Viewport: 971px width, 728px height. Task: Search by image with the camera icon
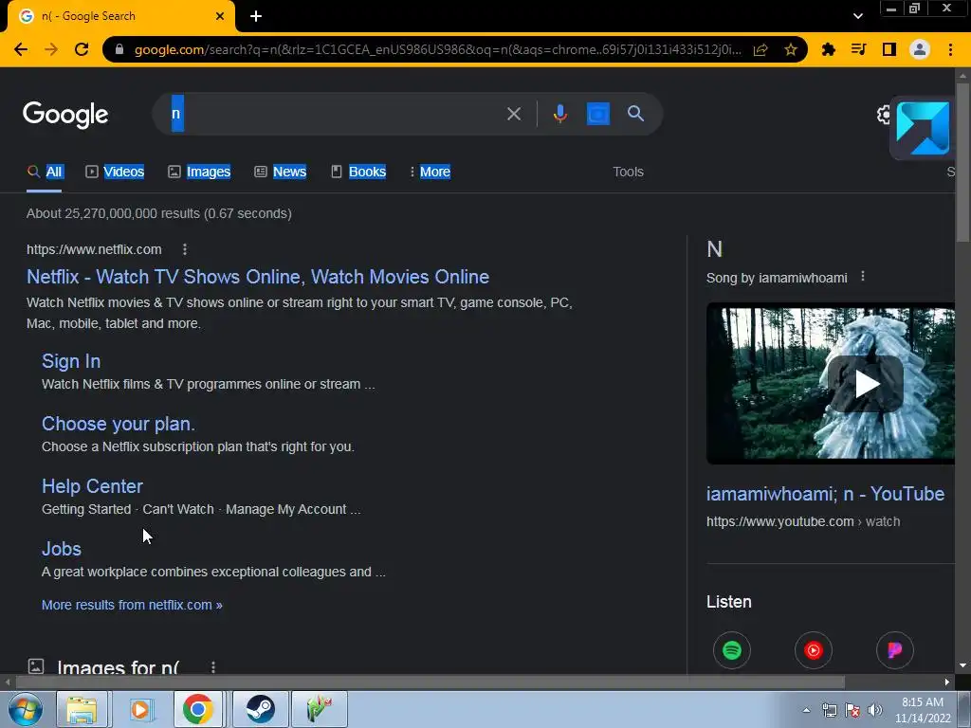(597, 114)
